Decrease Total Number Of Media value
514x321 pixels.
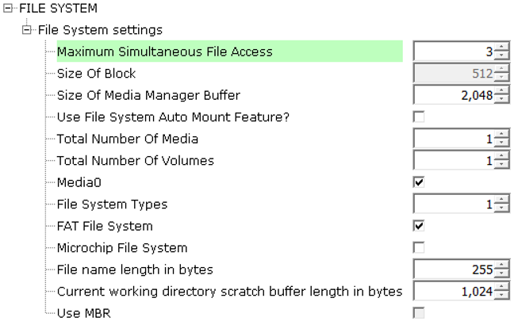pos(501,143)
